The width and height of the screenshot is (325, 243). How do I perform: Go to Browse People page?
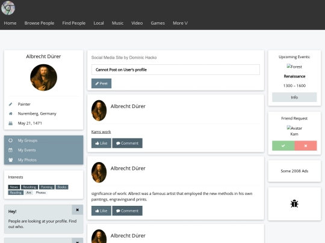[x=39, y=23]
